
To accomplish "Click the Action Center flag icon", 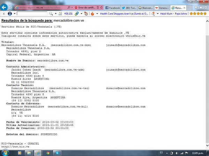I will 187,153.
